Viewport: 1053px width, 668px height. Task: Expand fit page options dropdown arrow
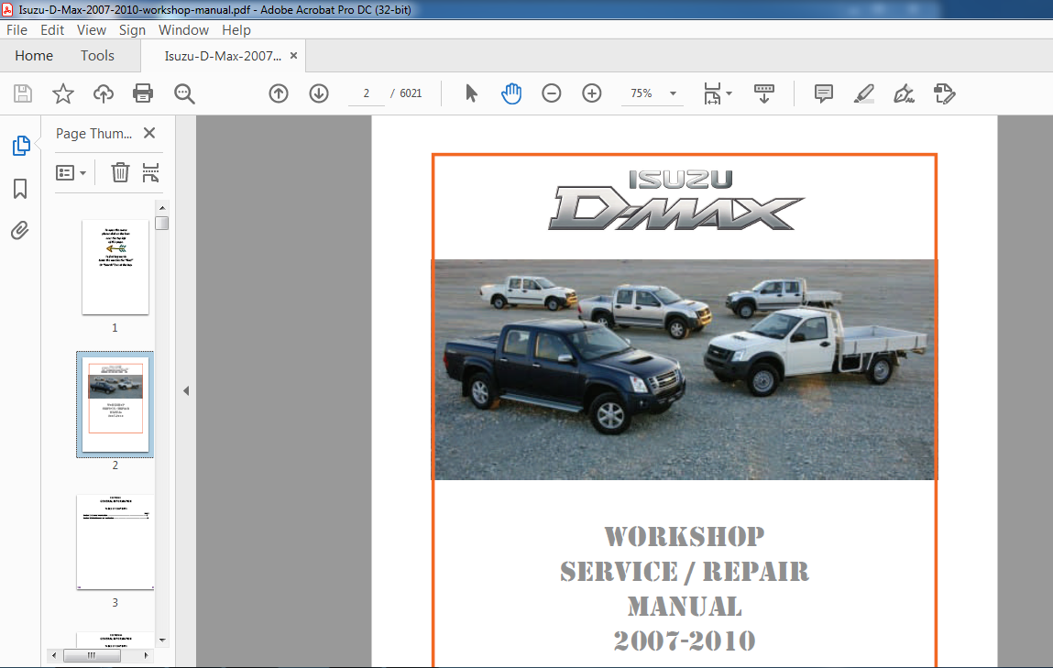(729, 93)
